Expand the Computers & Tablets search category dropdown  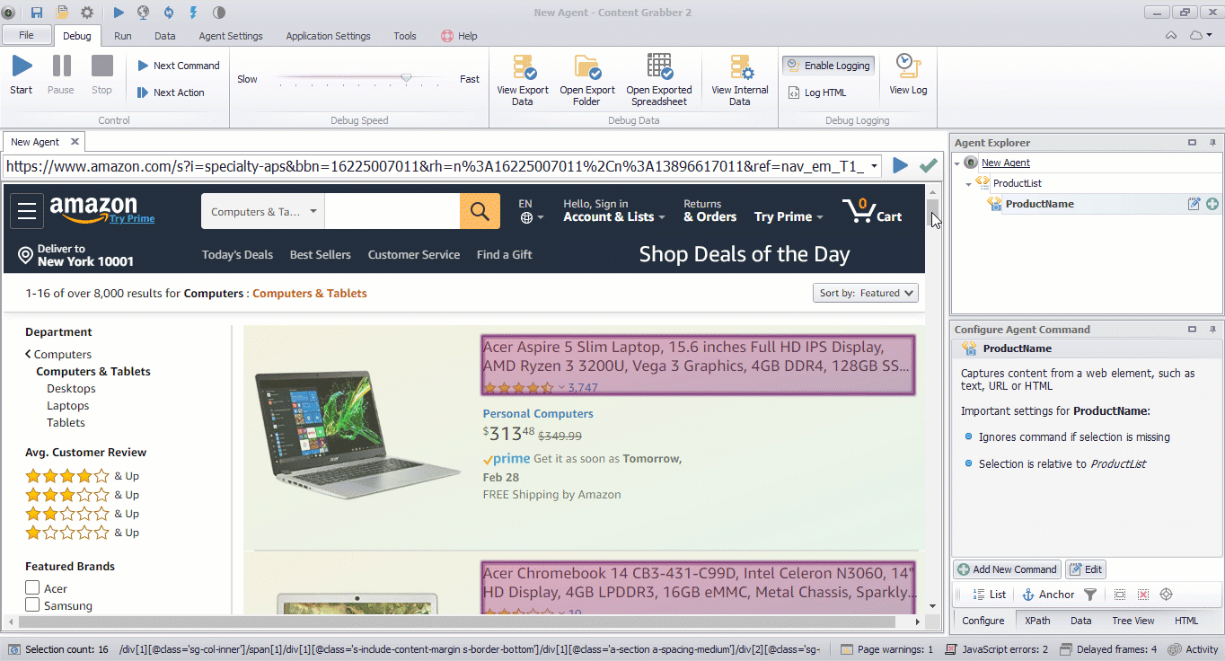click(x=263, y=212)
